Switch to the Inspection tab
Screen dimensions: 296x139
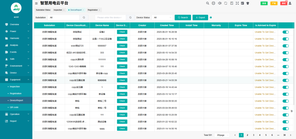(58, 10)
